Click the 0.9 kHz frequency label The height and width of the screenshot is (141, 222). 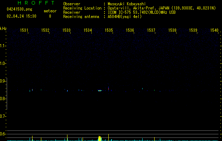(3, 81)
